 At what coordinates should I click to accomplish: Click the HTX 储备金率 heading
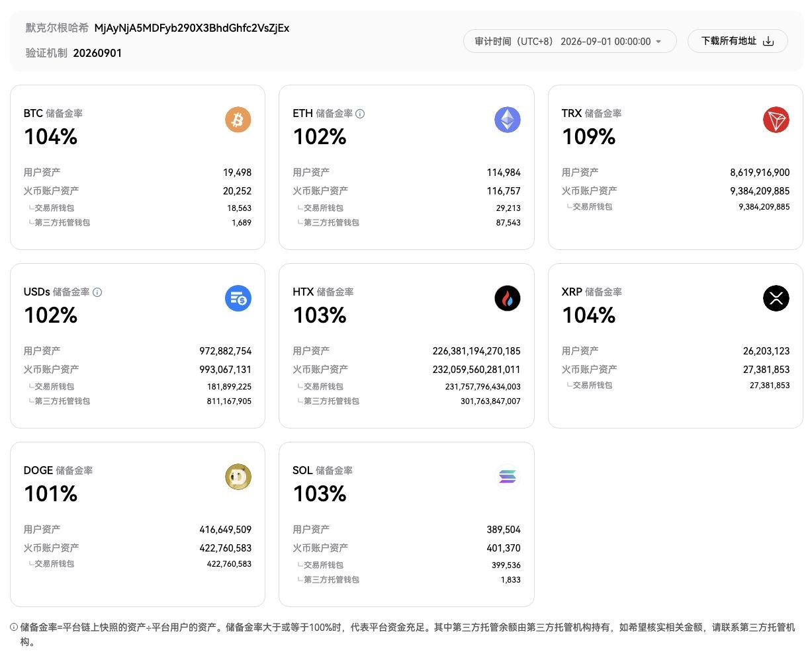[323, 292]
